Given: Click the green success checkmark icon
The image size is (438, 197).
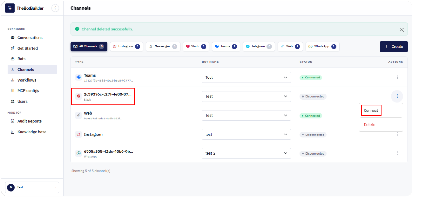Looking at the screenshot, I should click(77, 29).
